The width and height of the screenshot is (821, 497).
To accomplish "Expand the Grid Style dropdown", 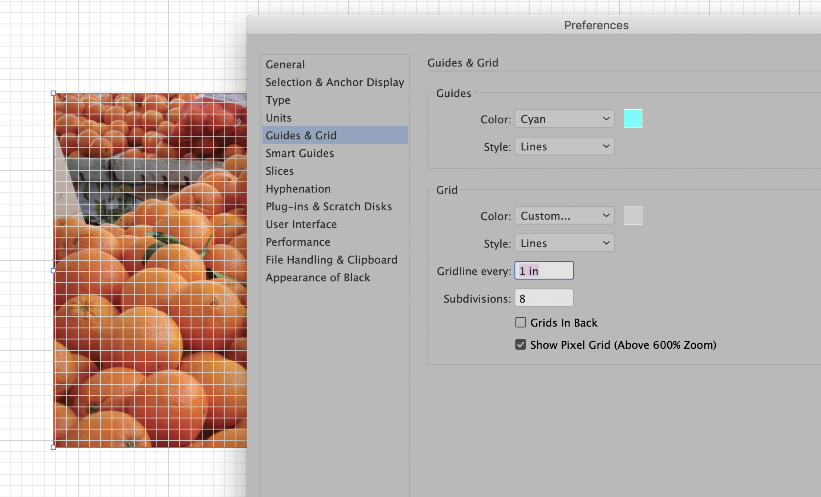I will click(564, 243).
